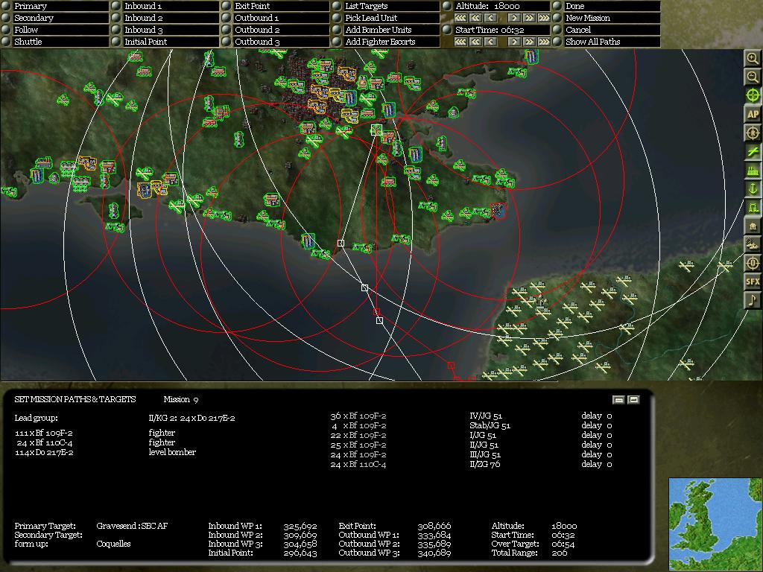Screen dimensions: 763x572
Task: Move start time earlier with double-left arrow
Action: click(475, 42)
